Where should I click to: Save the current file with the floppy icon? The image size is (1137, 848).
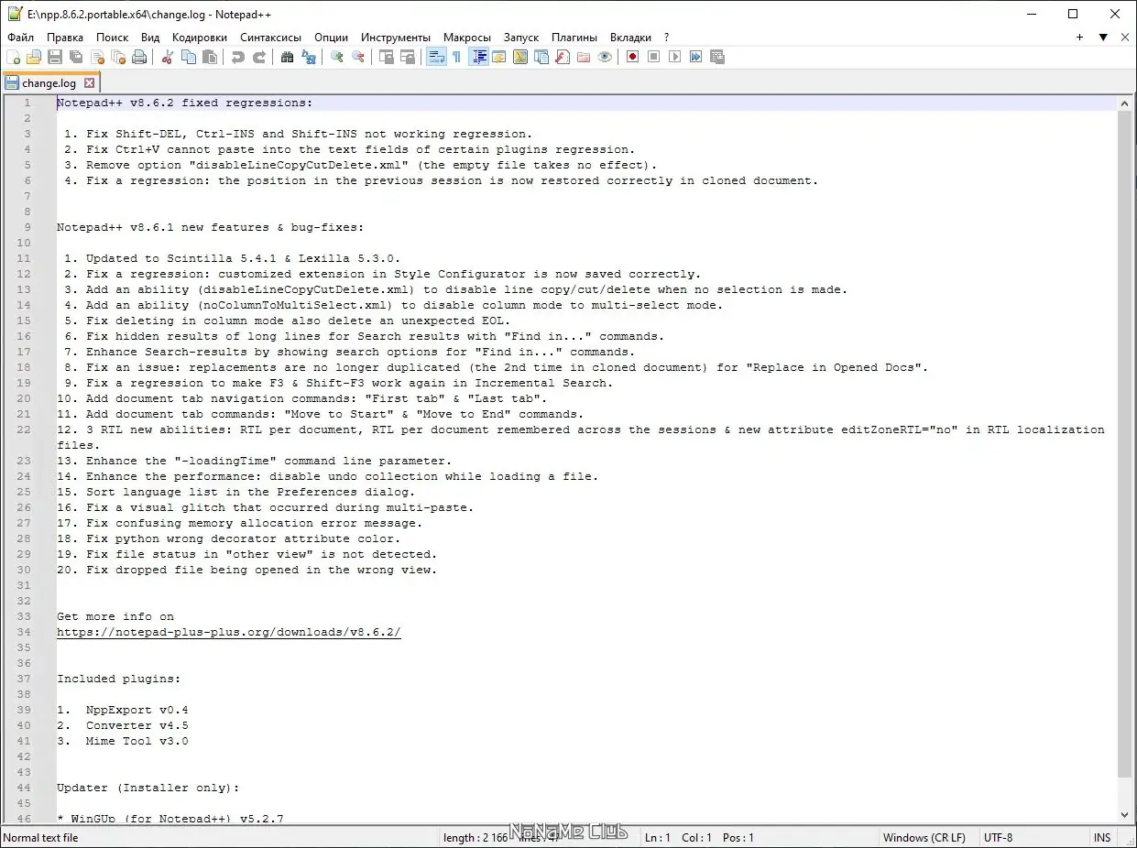(x=55, y=57)
